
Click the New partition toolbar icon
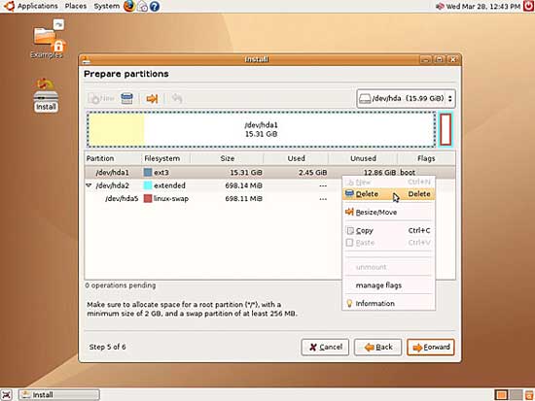click(x=101, y=98)
